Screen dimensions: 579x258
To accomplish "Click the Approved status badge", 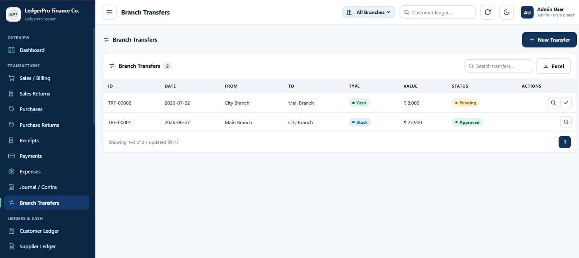I will (467, 122).
